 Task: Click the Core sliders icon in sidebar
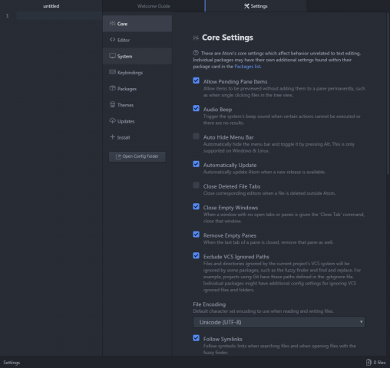point(112,24)
